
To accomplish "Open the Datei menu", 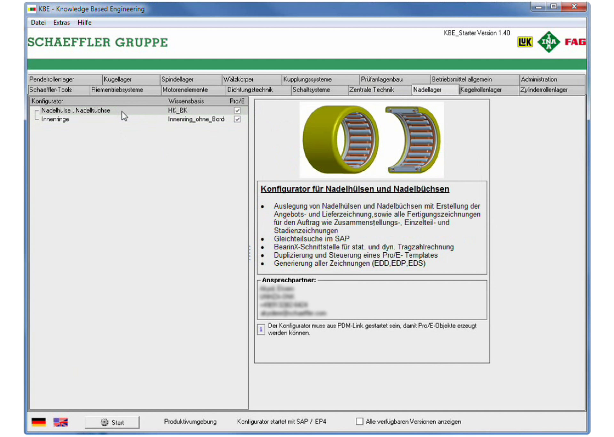I will click(38, 23).
